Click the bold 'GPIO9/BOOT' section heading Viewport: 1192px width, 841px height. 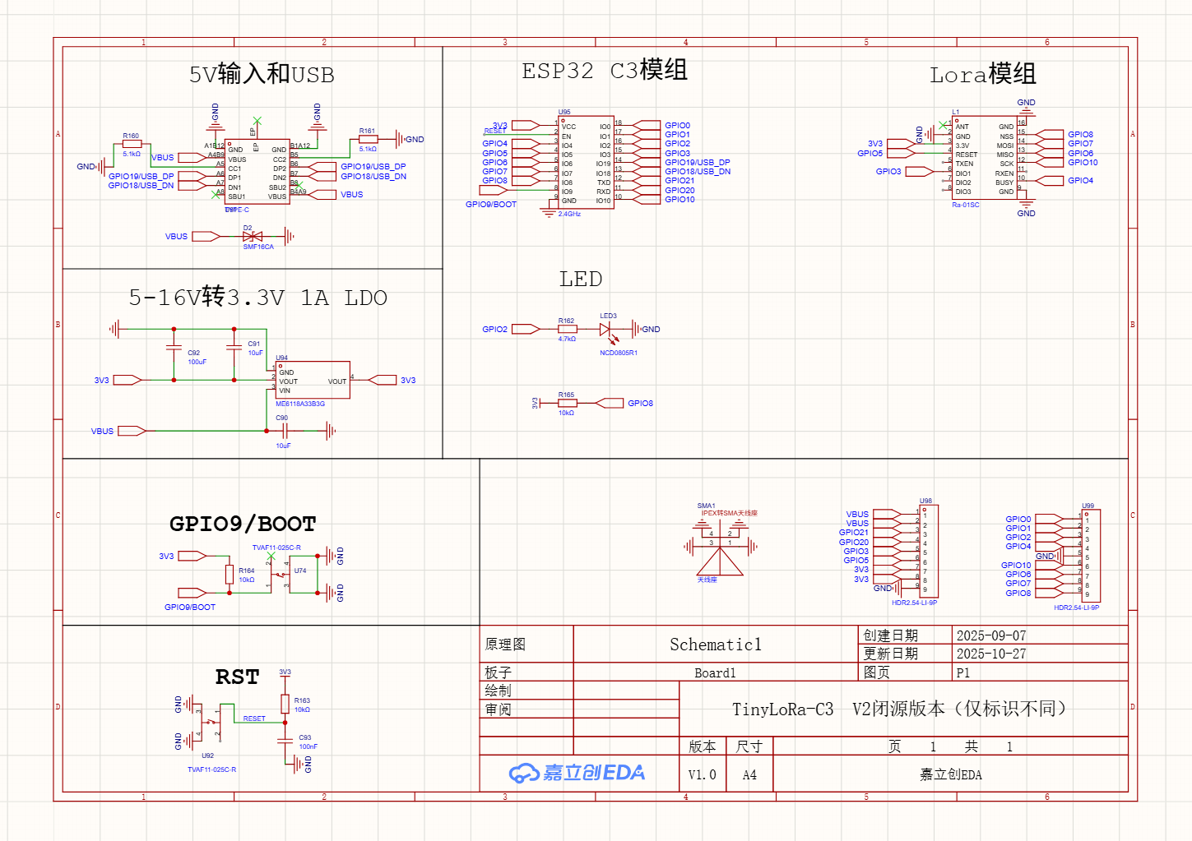(243, 524)
